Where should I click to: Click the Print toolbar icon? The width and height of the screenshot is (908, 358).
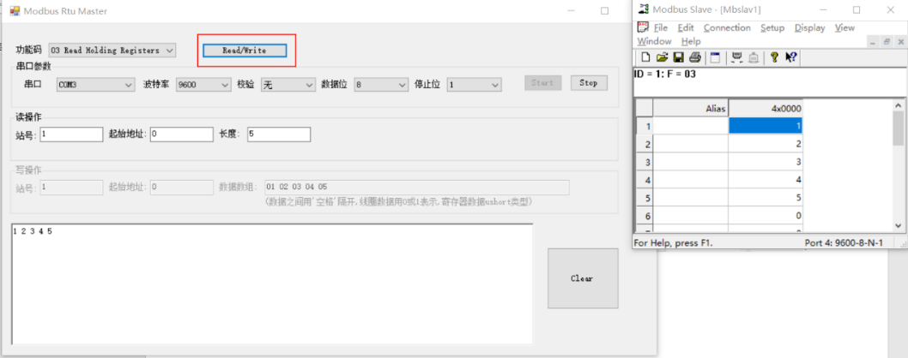(x=694, y=57)
